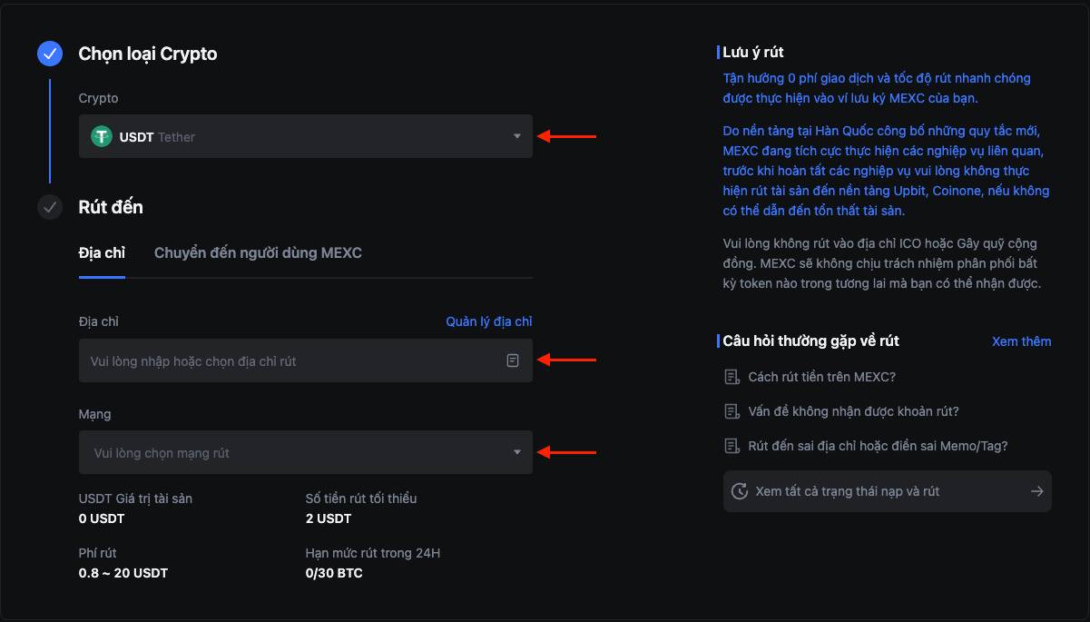Open FAQ Cách rút tiền trên MEXC?
The image size is (1090, 622).
click(821, 377)
